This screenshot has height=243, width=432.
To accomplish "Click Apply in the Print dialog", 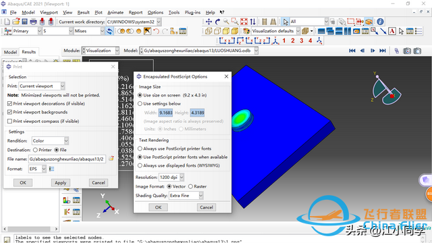I will click(60, 183).
